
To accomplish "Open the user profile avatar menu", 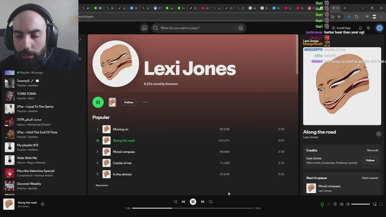I will click(379, 28).
